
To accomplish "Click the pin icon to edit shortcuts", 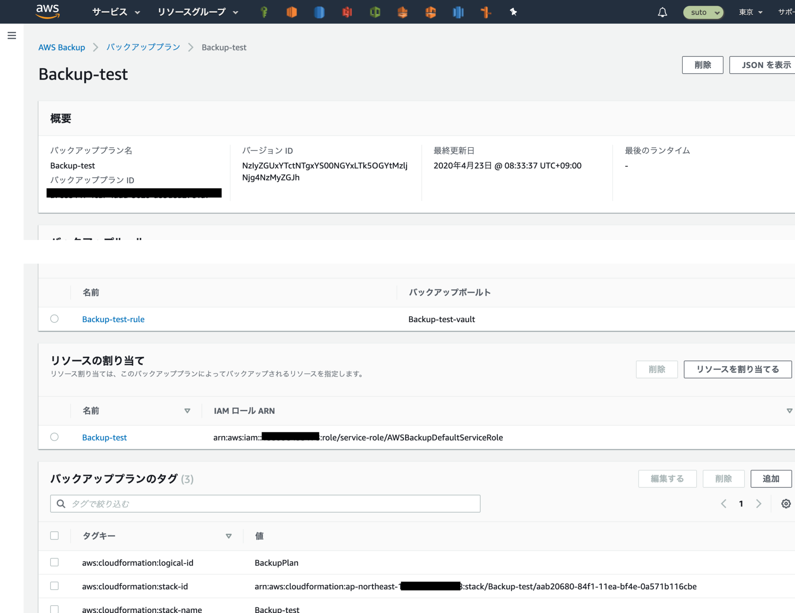I will (513, 12).
